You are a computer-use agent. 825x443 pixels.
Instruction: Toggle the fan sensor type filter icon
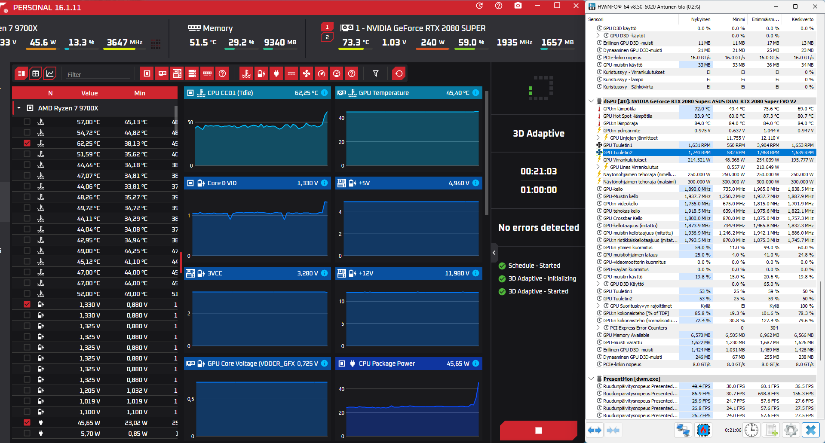[x=307, y=73]
